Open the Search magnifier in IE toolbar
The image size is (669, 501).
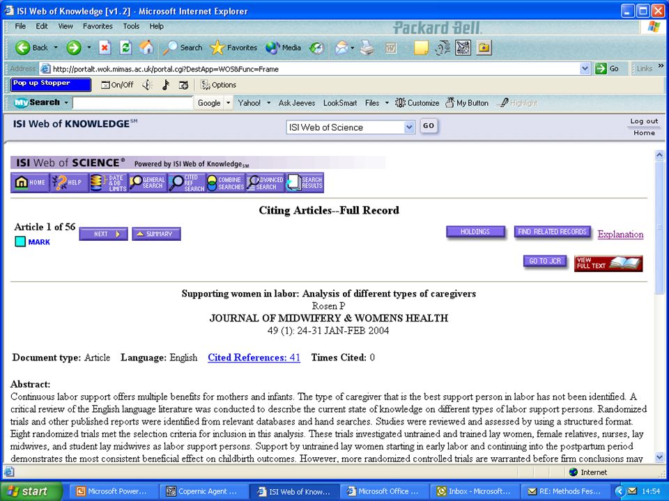[x=183, y=48]
